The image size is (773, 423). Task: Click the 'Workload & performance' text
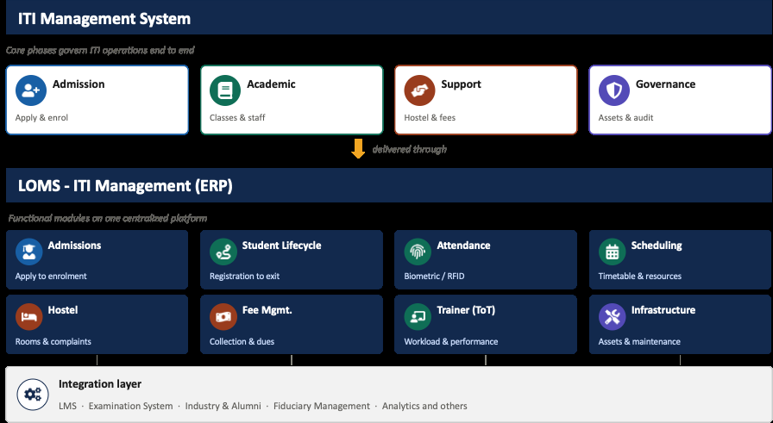pos(451,342)
